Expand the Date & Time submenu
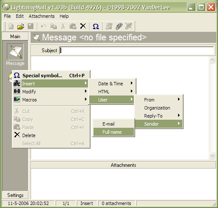The height and width of the screenshot is (208, 218). point(112,84)
